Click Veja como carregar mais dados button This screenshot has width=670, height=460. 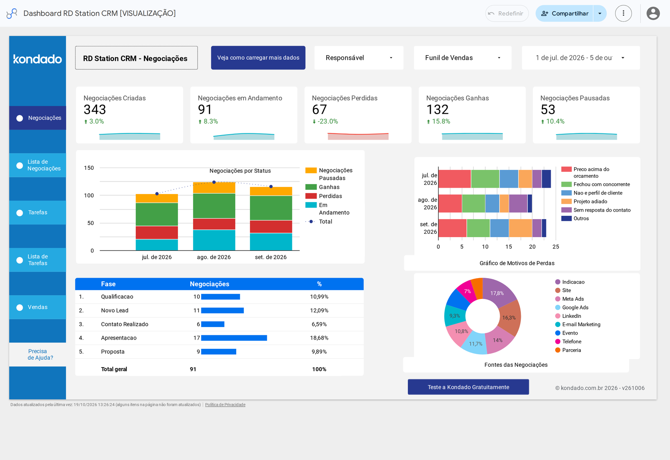[258, 58]
